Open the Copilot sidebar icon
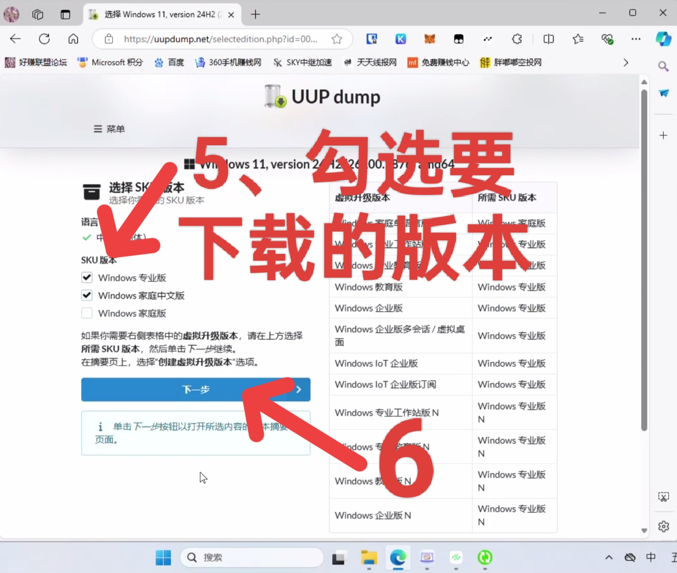 point(663,39)
